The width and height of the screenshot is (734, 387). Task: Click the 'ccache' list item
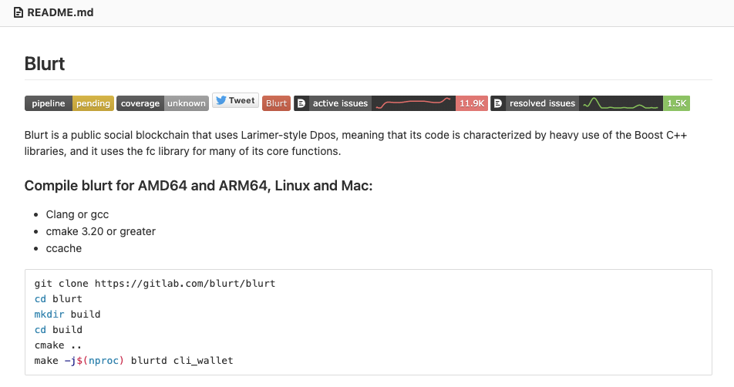point(64,248)
